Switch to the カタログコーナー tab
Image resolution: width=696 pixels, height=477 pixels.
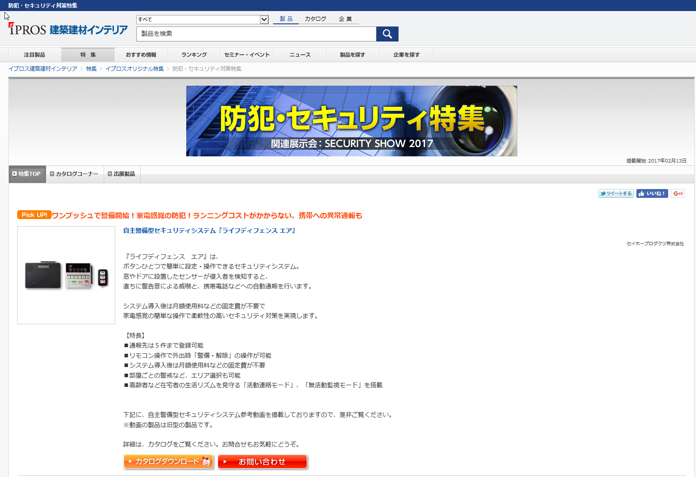[75, 174]
